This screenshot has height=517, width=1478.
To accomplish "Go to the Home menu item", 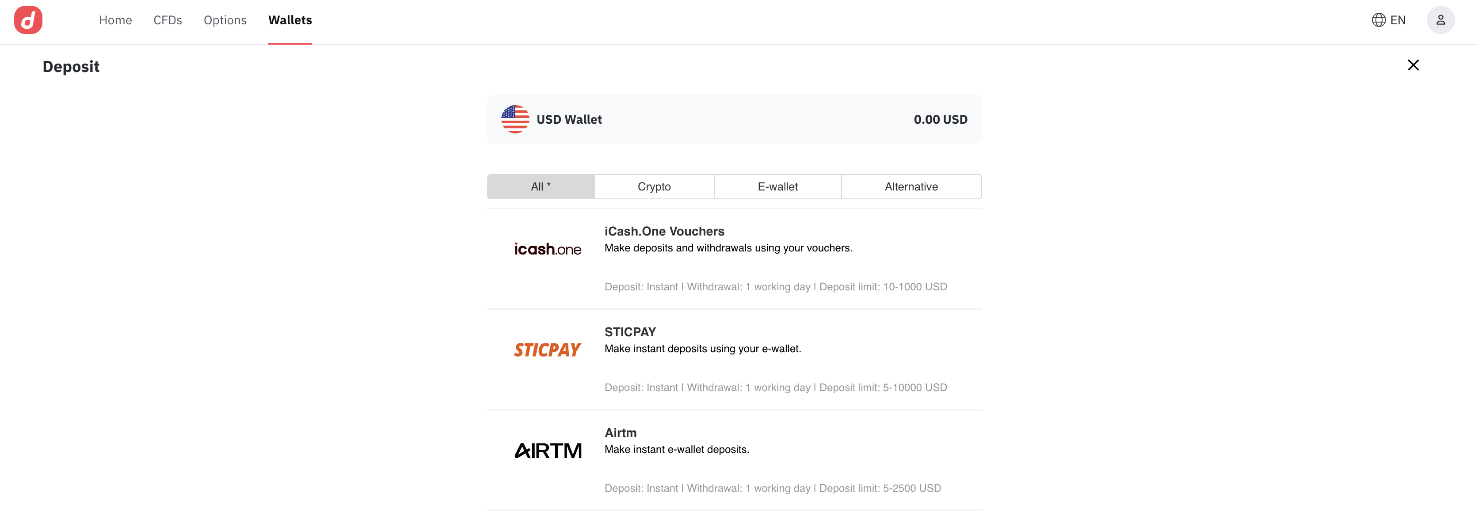I will 115,20.
